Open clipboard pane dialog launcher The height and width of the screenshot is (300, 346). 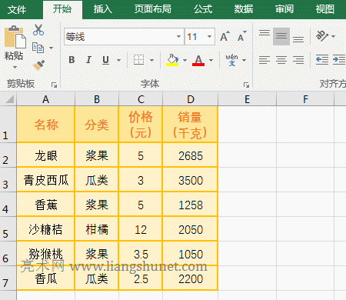(54, 85)
